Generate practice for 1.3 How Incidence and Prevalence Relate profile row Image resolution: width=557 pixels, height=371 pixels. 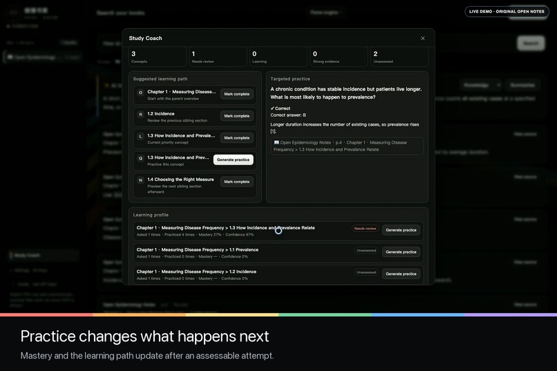pyautogui.click(x=401, y=230)
